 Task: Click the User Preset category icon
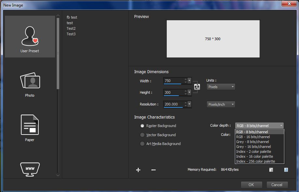click(30, 36)
